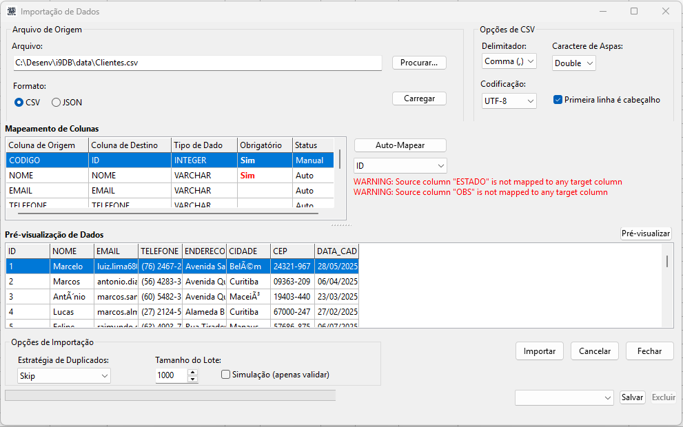Click the Pré-visualizar button

click(646, 233)
